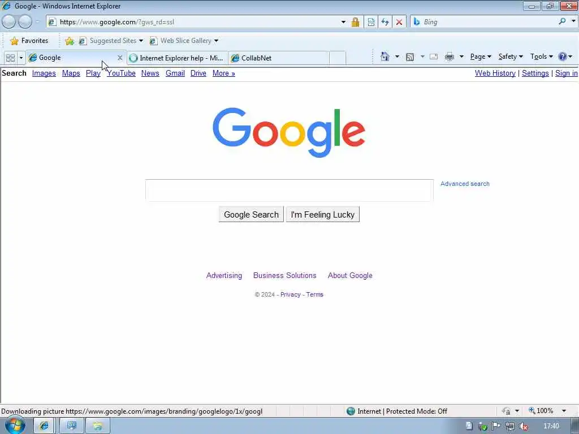Image resolution: width=579 pixels, height=434 pixels.
Task: Click I'm Feeling Lucky button
Action: [x=323, y=214]
